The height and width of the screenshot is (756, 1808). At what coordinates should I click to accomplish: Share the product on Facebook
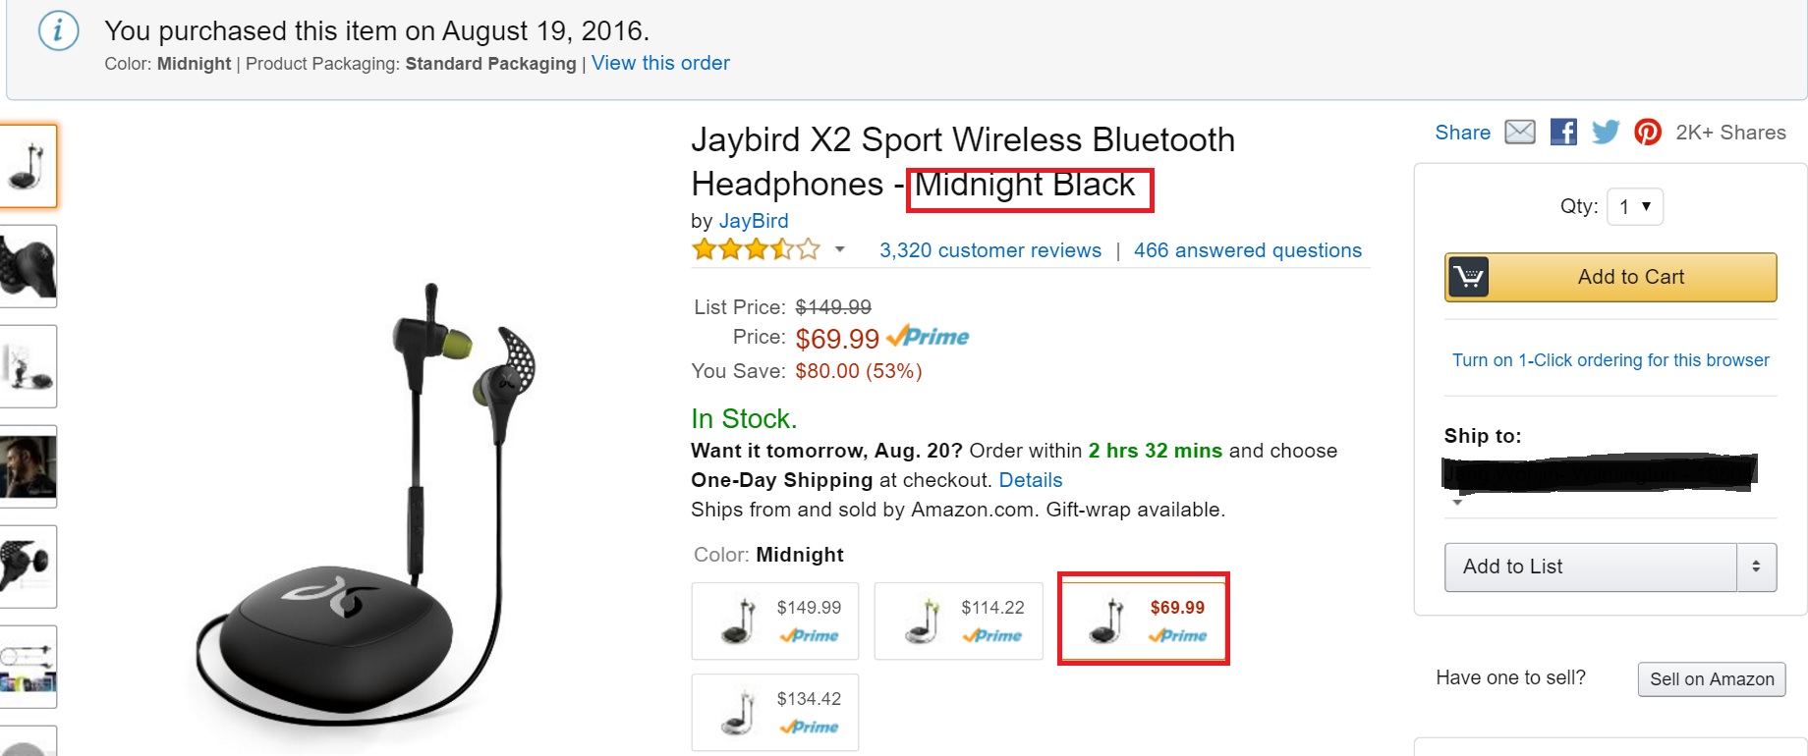click(1563, 132)
